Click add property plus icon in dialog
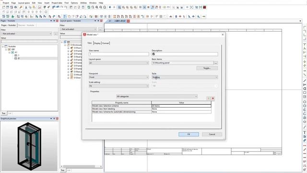This screenshot has height=173, width=307. [x=208, y=98]
